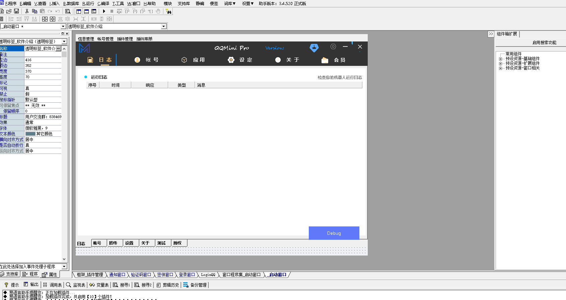The image size is (566, 300).
Task: Click the Save floppy disk icon
Action: [16, 11]
